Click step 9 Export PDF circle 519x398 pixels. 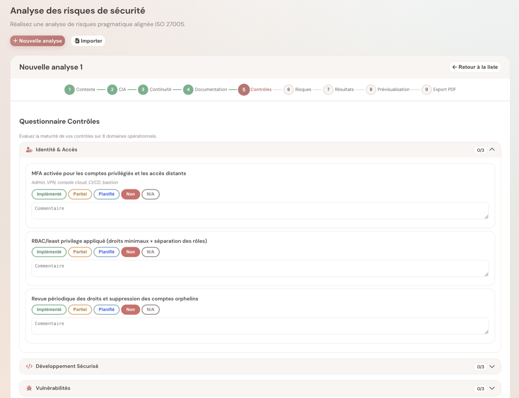[426, 90]
